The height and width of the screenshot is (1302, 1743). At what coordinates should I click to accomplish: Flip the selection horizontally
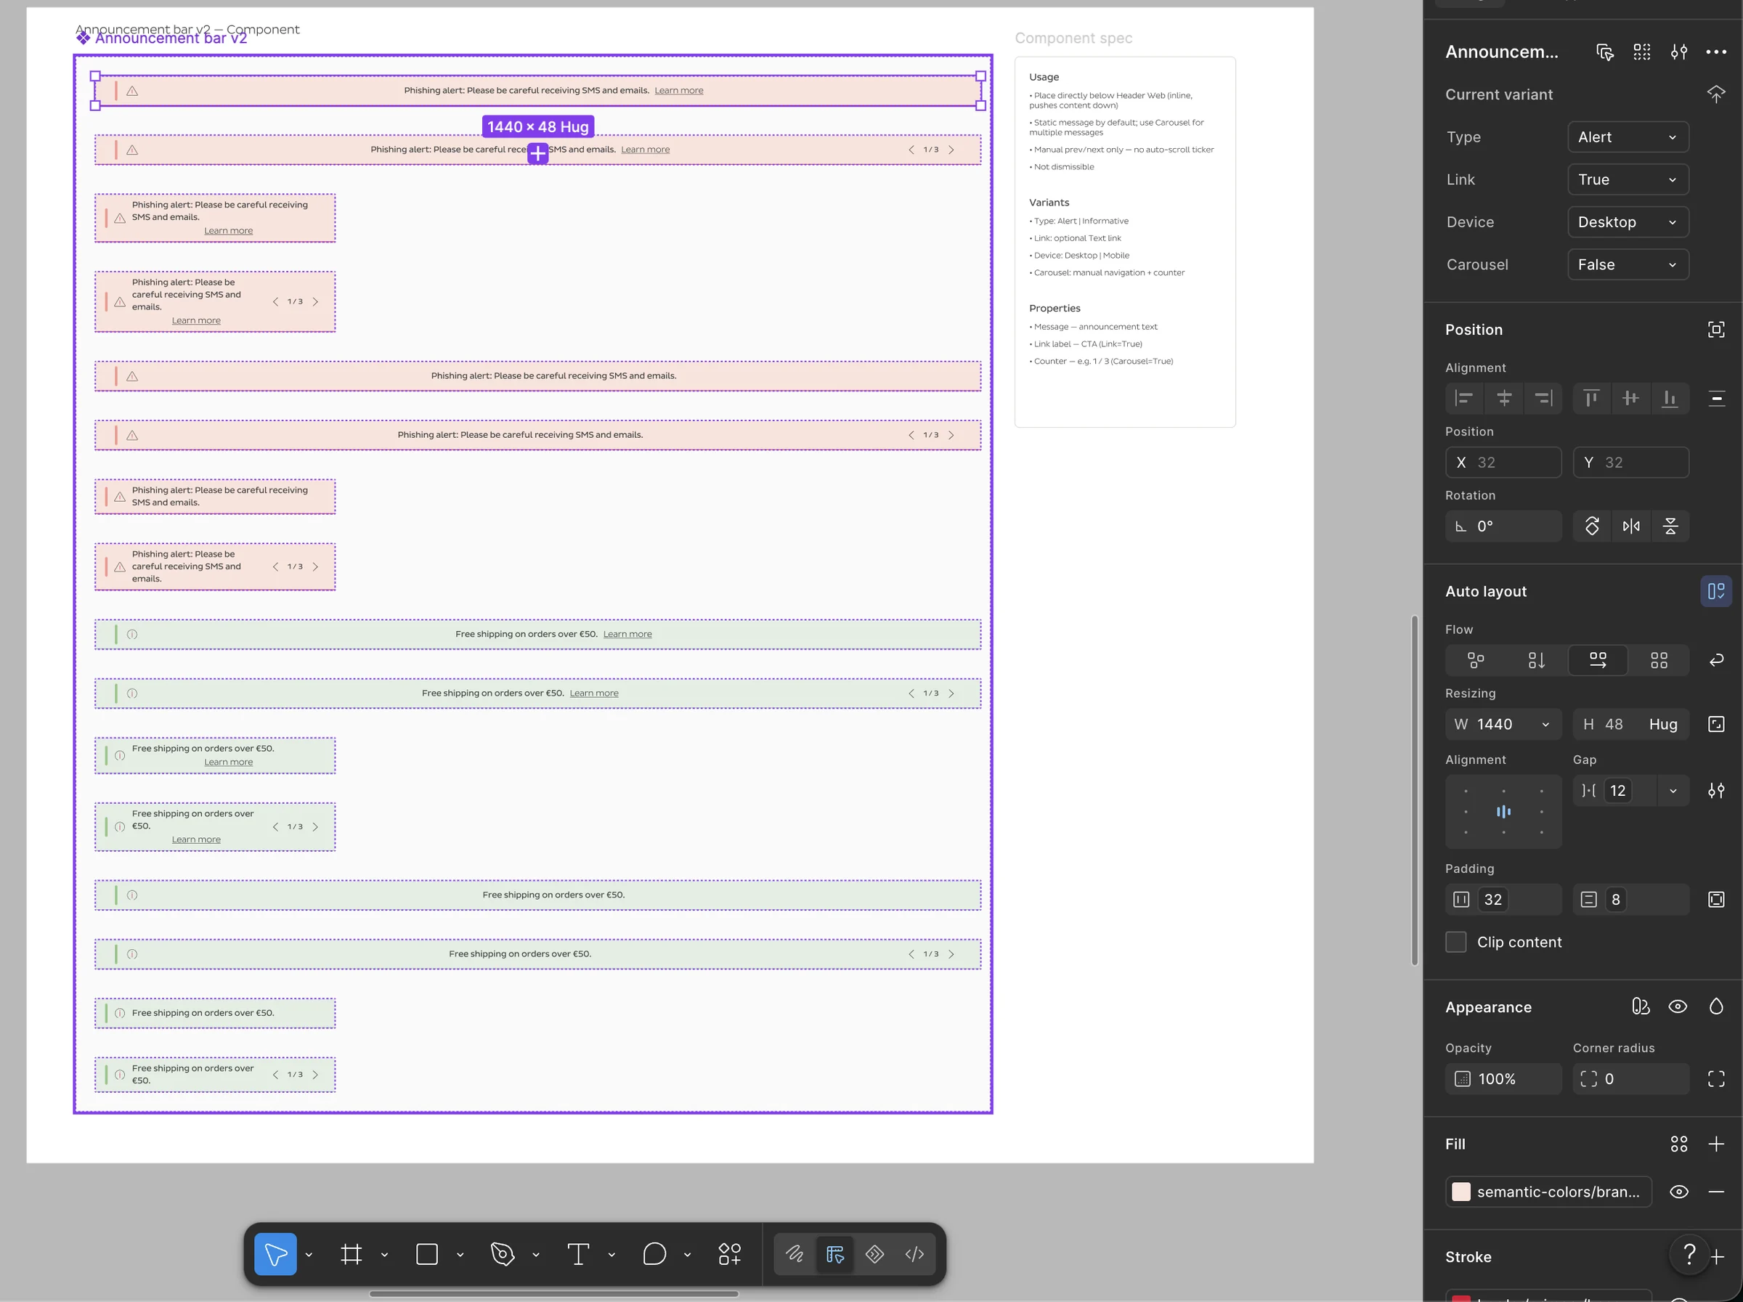1631,526
